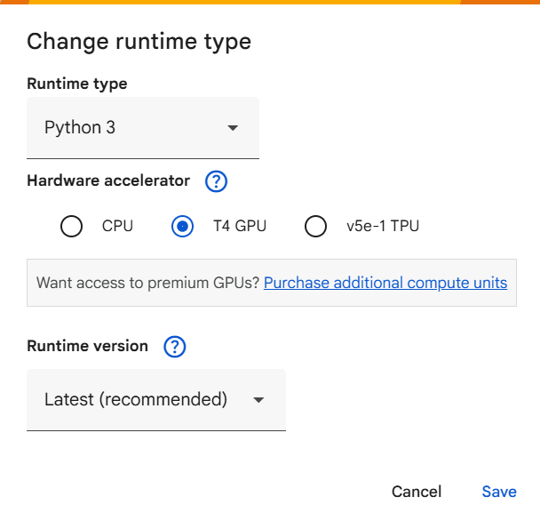Select the CPU radio button
540x513 pixels.
(x=72, y=227)
